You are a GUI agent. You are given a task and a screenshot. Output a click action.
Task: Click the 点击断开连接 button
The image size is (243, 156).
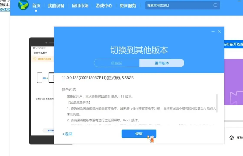(233, 44)
